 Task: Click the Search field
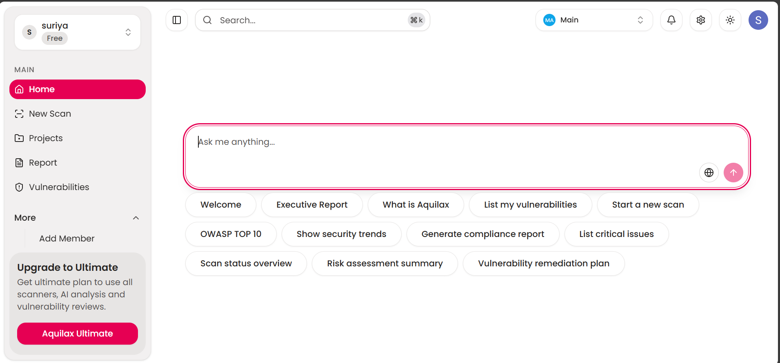tap(313, 20)
